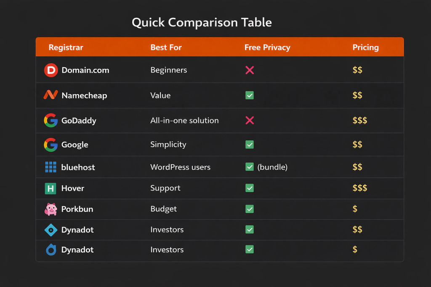
Task: Click the logo icon beside GoDaddy
Action: coord(51,121)
